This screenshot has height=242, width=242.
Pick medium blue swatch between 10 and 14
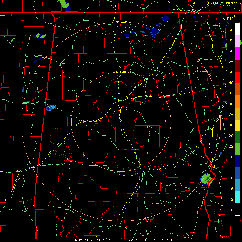237,173
